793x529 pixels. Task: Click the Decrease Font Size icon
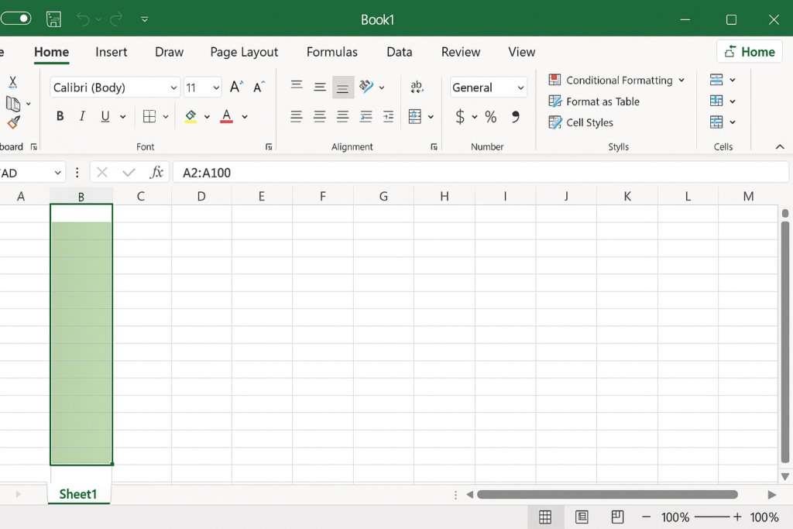[x=259, y=87]
